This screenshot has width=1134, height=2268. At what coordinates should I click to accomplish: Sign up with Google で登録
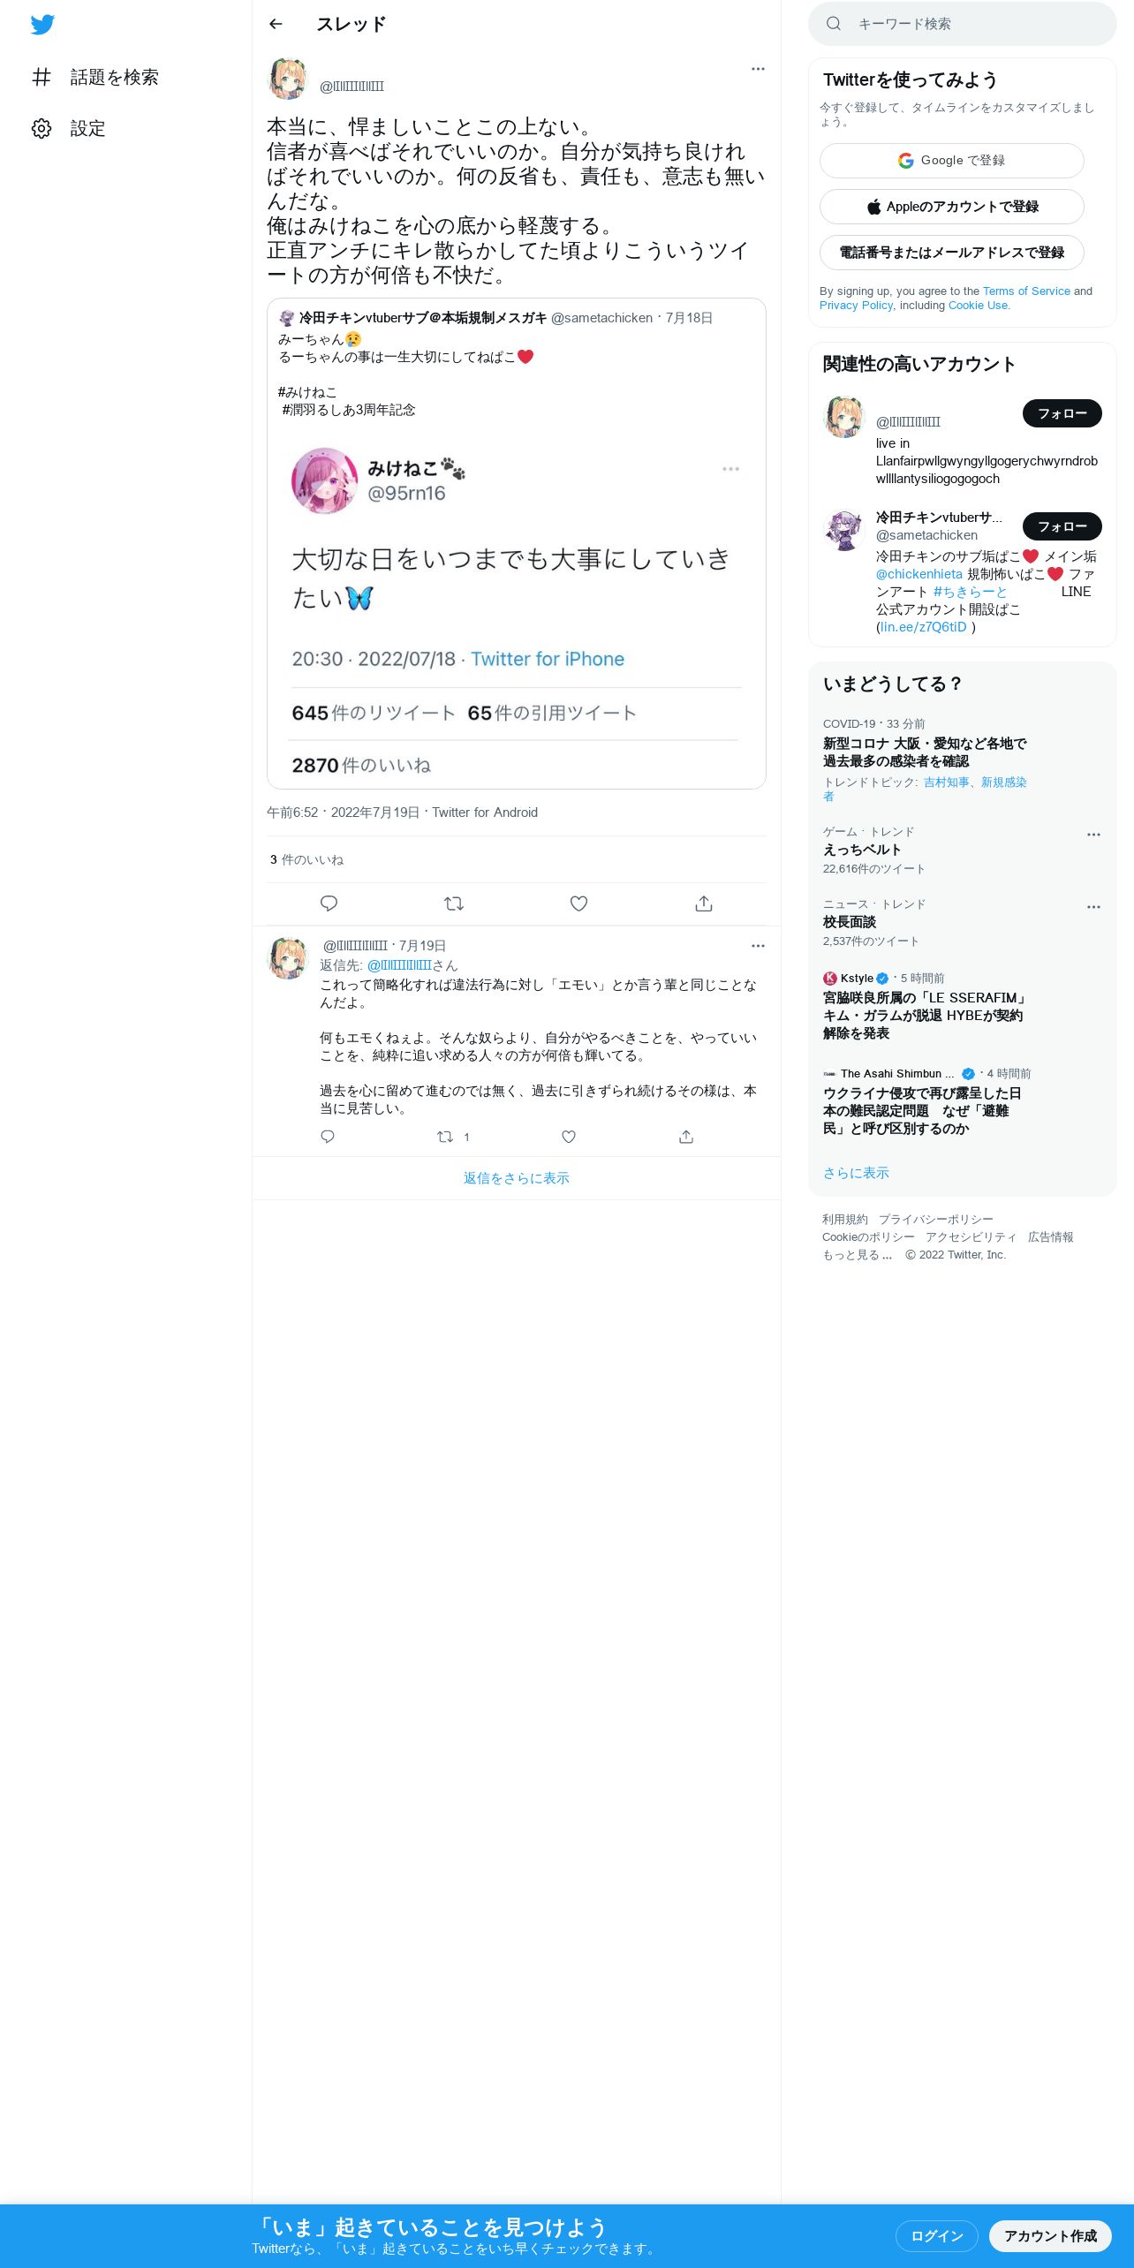[x=951, y=161]
